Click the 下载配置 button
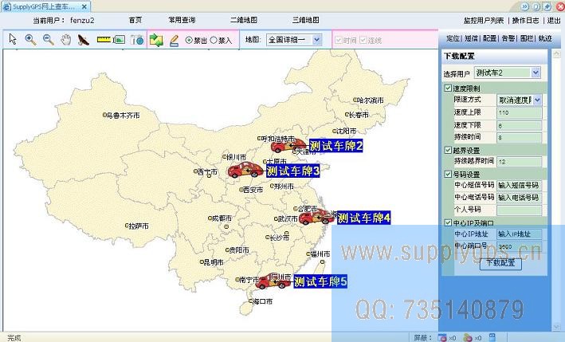The width and height of the screenshot is (565, 342). pos(500,262)
